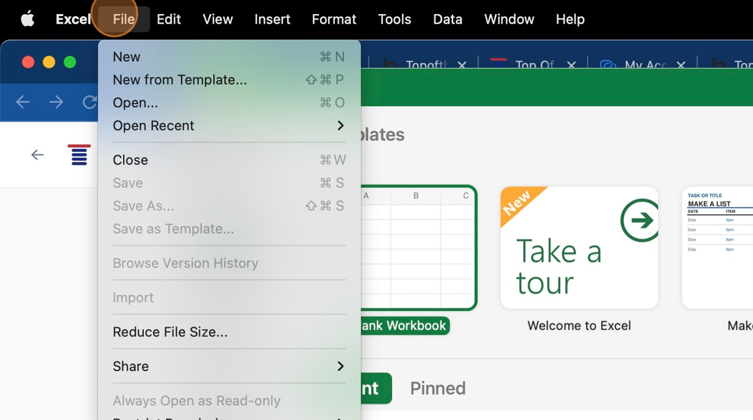Click browser forward arrow

pyautogui.click(x=56, y=101)
